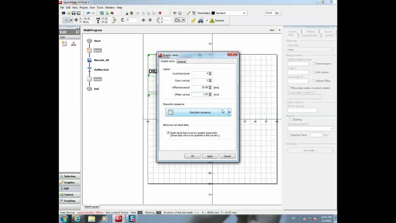The height and width of the screenshot is (223, 396).
Task: Switch to the MainProgram bottom tab
Action: 92,207
